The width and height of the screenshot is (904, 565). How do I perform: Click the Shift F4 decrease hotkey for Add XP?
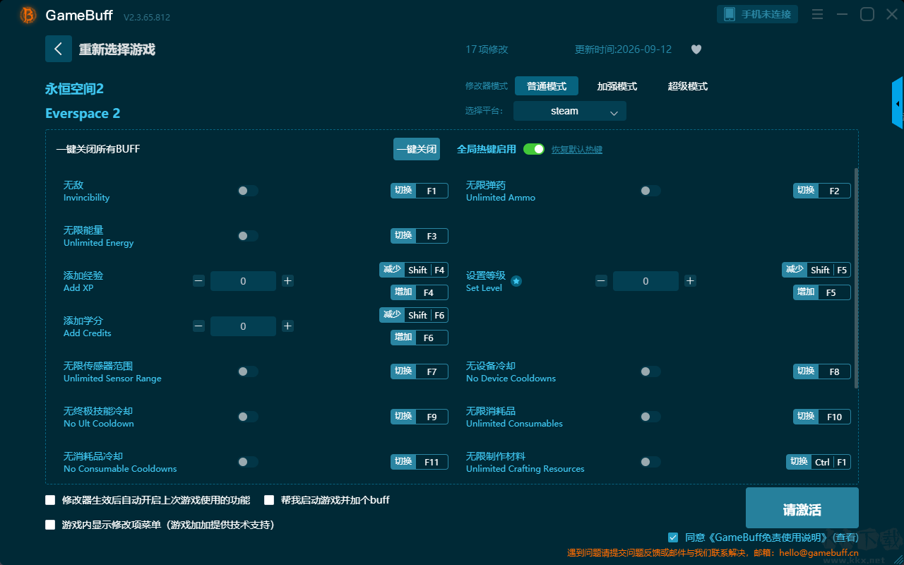pyautogui.click(x=414, y=270)
